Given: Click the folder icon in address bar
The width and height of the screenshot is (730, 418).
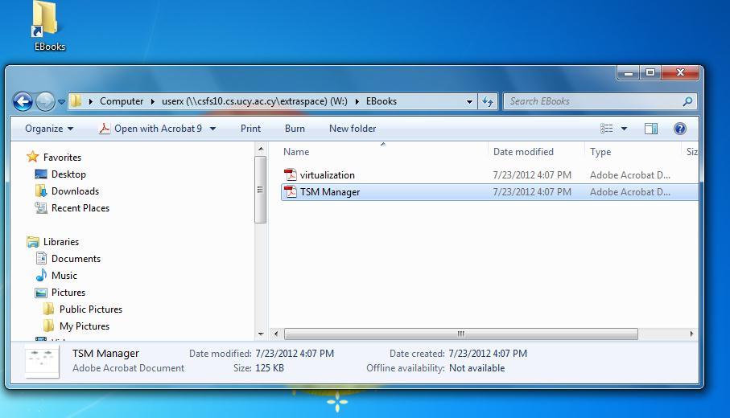Looking at the screenshot, I should [x=76, y=101].
